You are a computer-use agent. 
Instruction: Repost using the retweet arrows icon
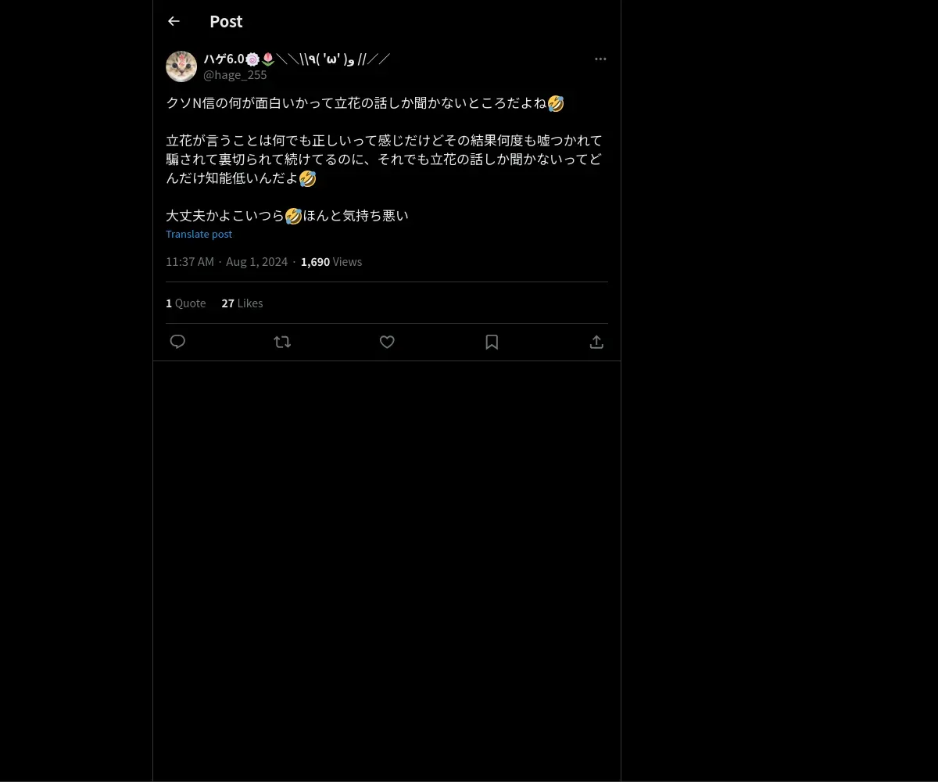click(x=282, y=342)
